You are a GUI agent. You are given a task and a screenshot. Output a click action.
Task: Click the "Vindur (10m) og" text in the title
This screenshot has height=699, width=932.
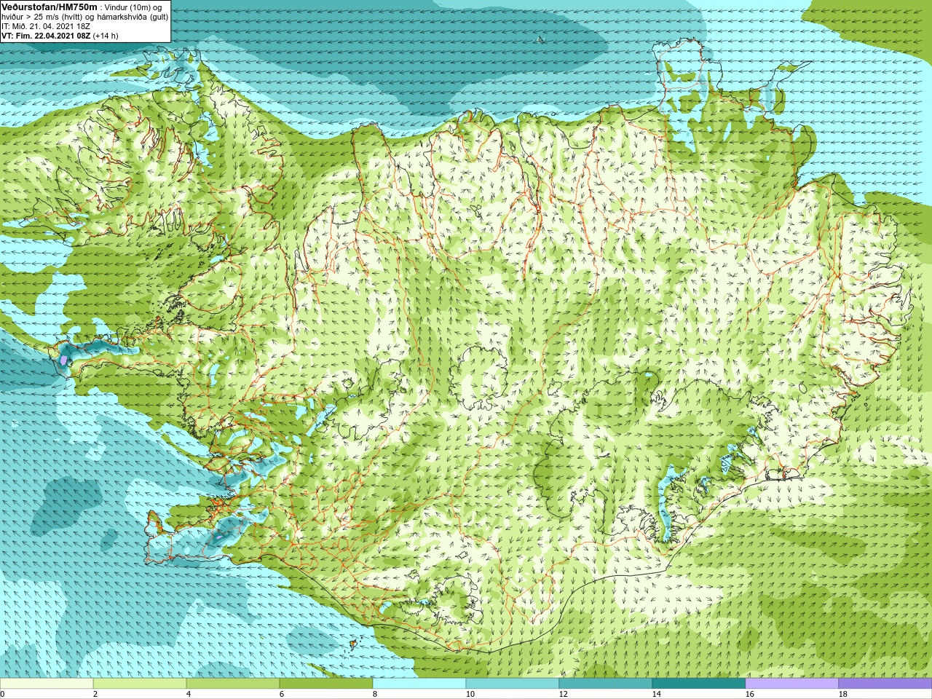[x=133, y=7]
